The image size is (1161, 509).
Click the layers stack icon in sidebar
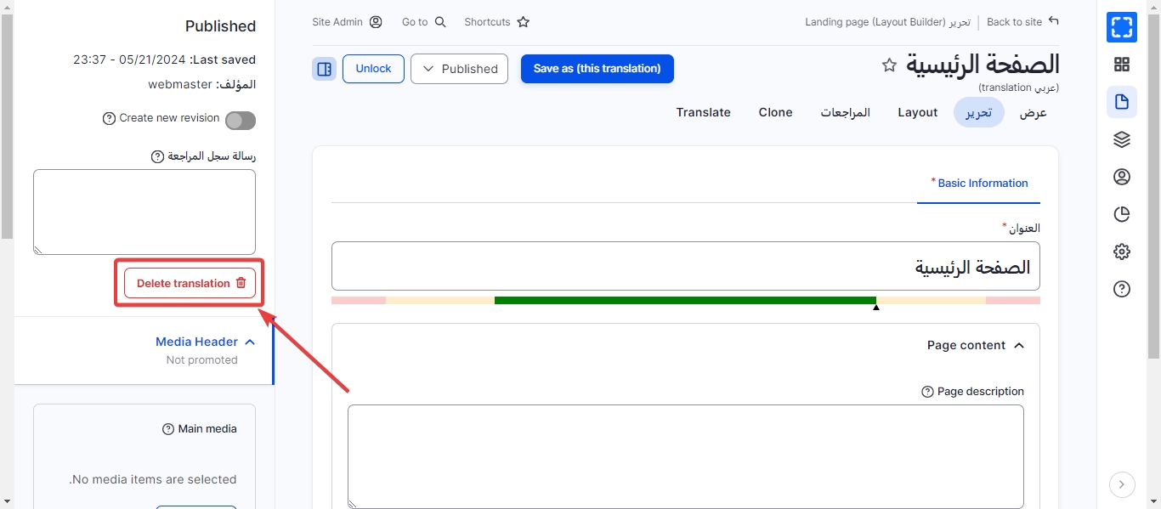coord(1121,139)
